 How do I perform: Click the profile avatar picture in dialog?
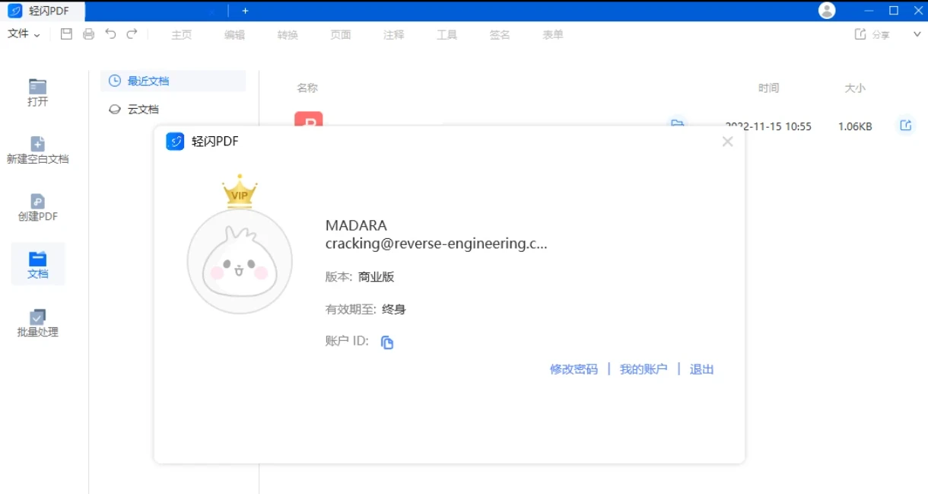(x=240, y=261)
